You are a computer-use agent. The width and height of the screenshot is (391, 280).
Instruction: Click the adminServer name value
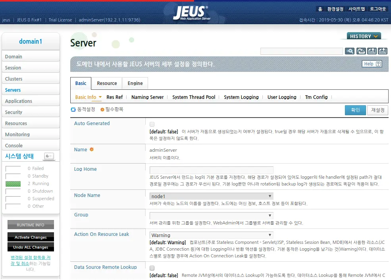pyautogui.click(x=163, y=150)
